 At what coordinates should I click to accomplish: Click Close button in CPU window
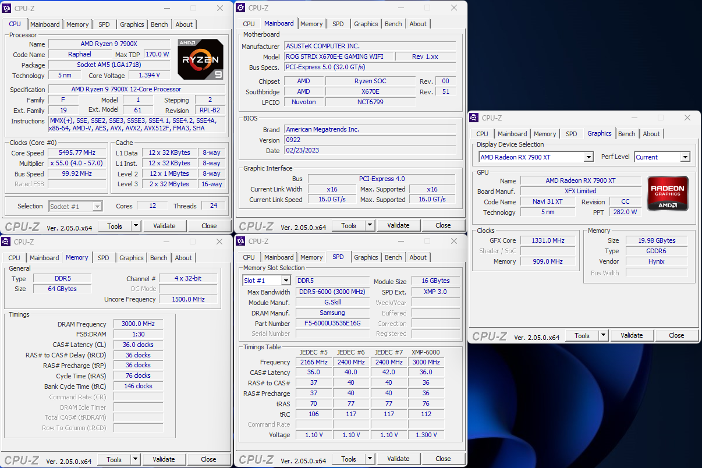coord(209,226)
